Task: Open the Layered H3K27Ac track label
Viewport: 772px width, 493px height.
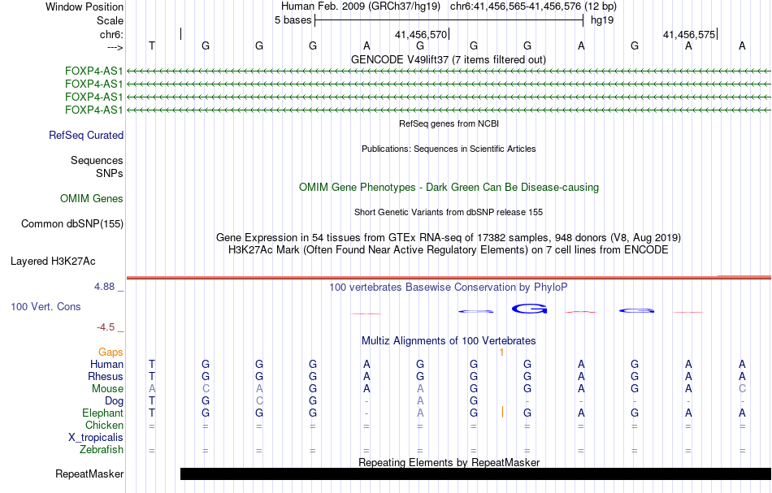Action: (x=53, y=262)
